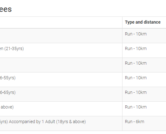
Task: Click 'Run - 10km' beside the 6-55yrs category
Action: (x=136, y=78)
